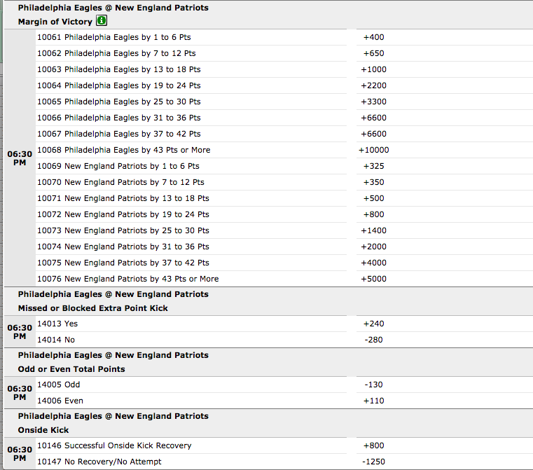Choose +5000 odds Patriots by 43 or more
The width and height of the screenshot is (533, 470).
point(373,279)
